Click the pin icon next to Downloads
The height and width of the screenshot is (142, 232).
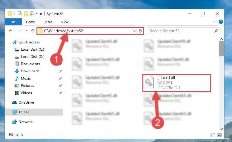(x=61, y=71)
